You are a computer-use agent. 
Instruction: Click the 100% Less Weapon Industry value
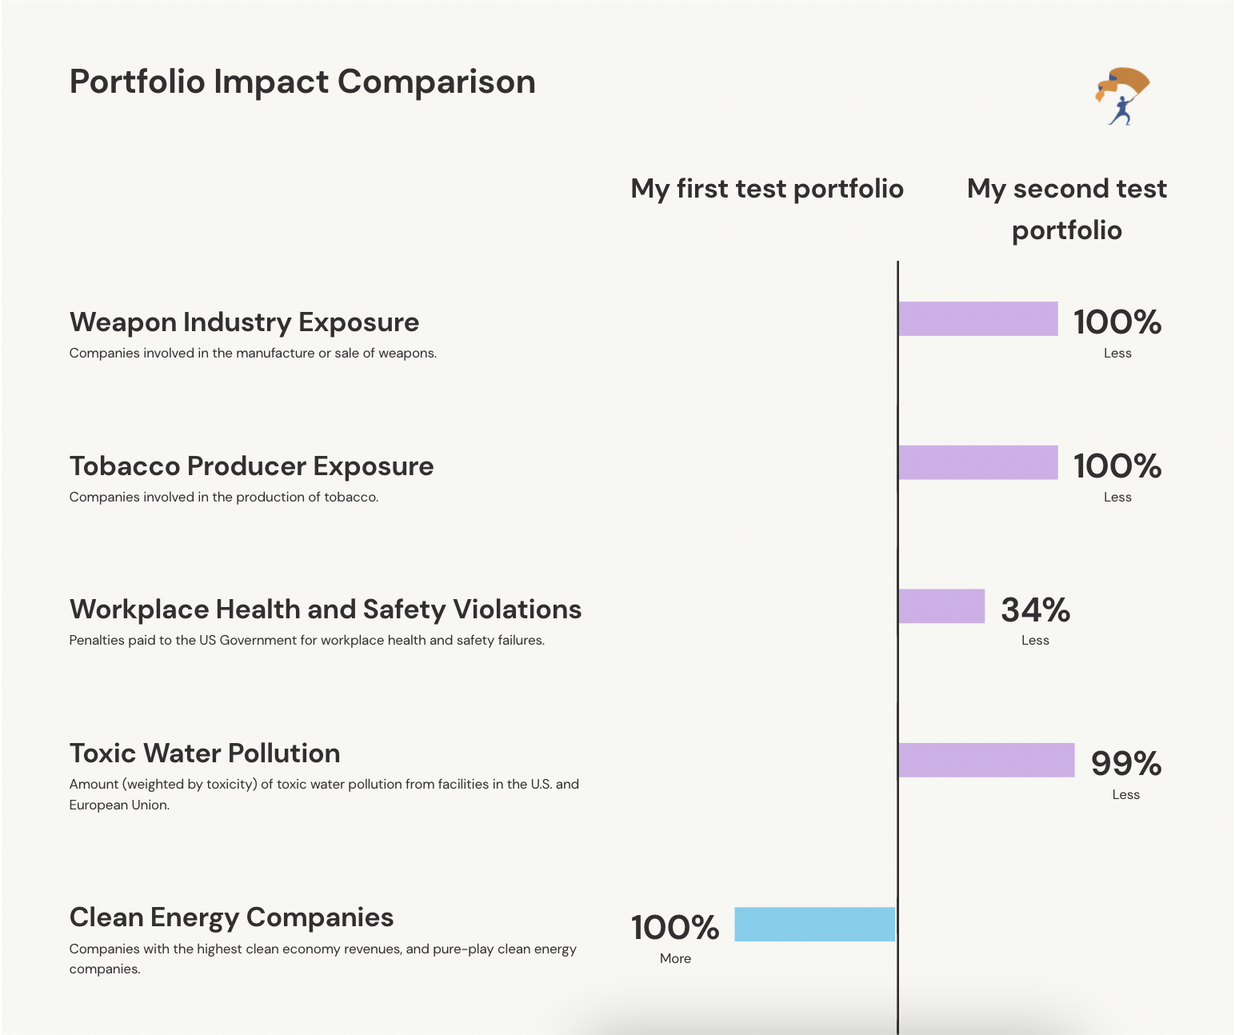[x=1117, y=333]
